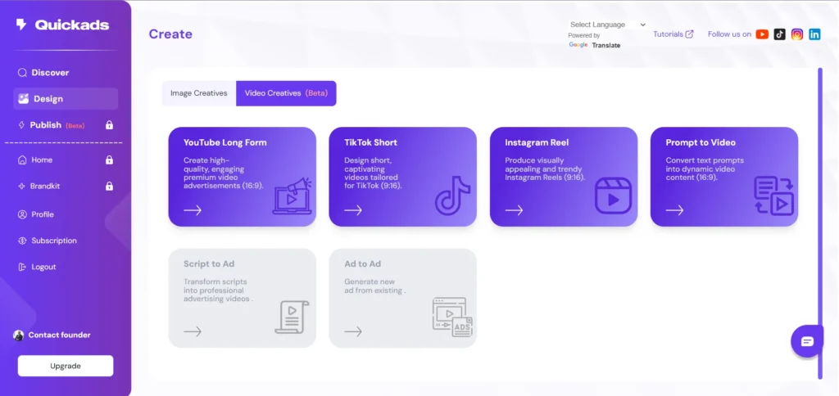Screen dimensions: 839x396
Task: Click the lock icon next to Home
Action: pyautogui.click(x=109, y=160)
